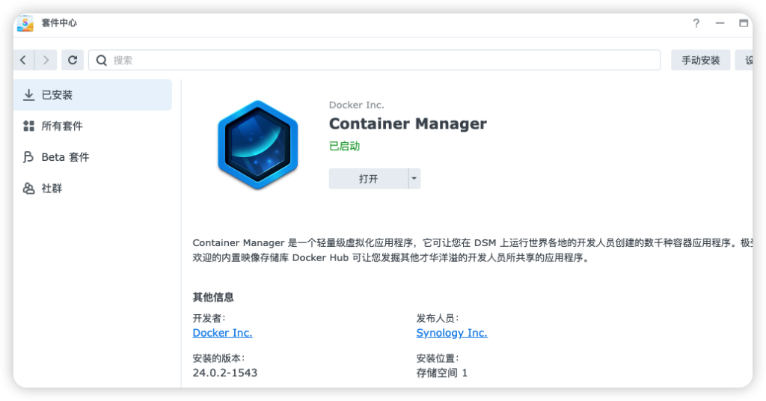The width and height of the screenshot is (766, 401).
Task: Click the 安装的版本: label
Action: (x=218, y=358)
